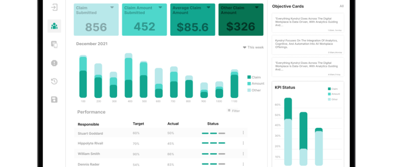
Task: Open the people/team icon in sidebar
Action: click(x=54, y=26)
